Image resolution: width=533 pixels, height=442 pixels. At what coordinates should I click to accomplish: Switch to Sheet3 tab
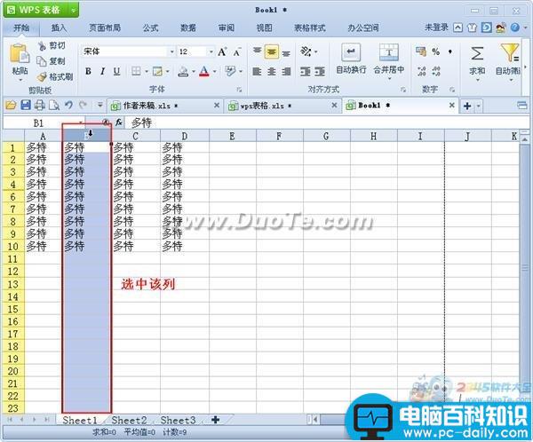[179, 421]
